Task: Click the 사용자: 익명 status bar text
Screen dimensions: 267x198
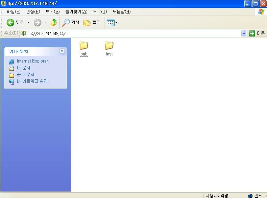Action: tap(217, 196)
